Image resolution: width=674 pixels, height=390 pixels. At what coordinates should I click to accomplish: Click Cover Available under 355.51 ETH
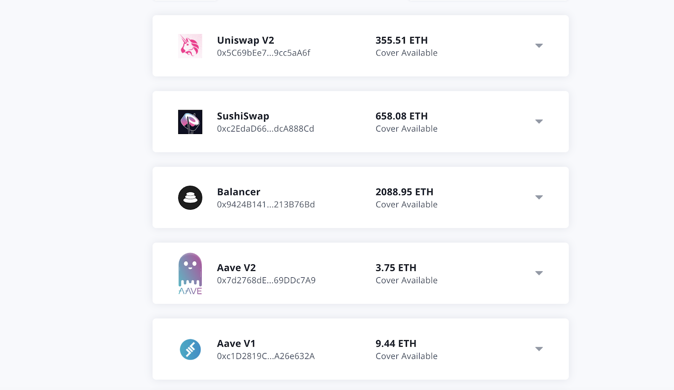[407, 53]
